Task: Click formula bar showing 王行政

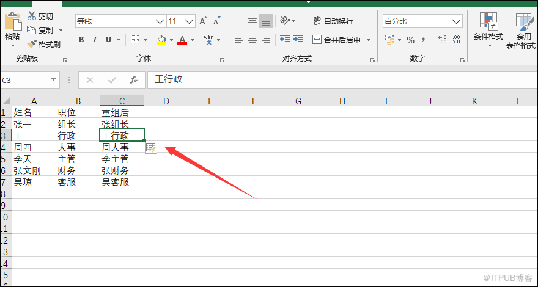Action: tap(342, 80)
